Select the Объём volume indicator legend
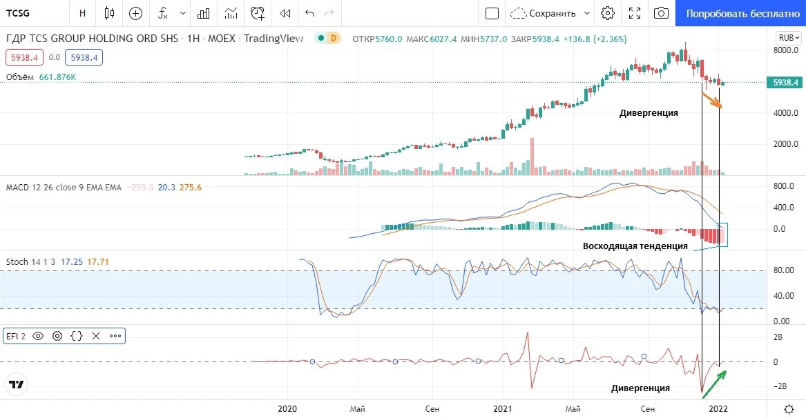 point(20,77)
